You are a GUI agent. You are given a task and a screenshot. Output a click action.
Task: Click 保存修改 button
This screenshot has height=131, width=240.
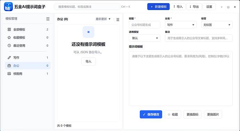pos(151,114)
